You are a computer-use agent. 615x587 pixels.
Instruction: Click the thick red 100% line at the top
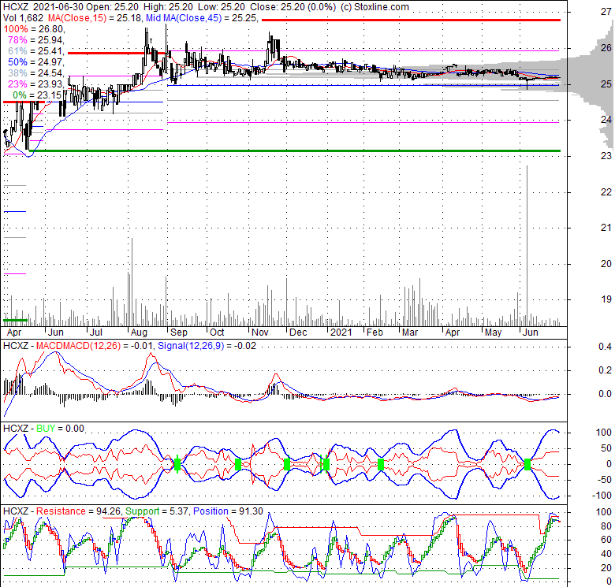pyautogui.click(x=411, y=20)
